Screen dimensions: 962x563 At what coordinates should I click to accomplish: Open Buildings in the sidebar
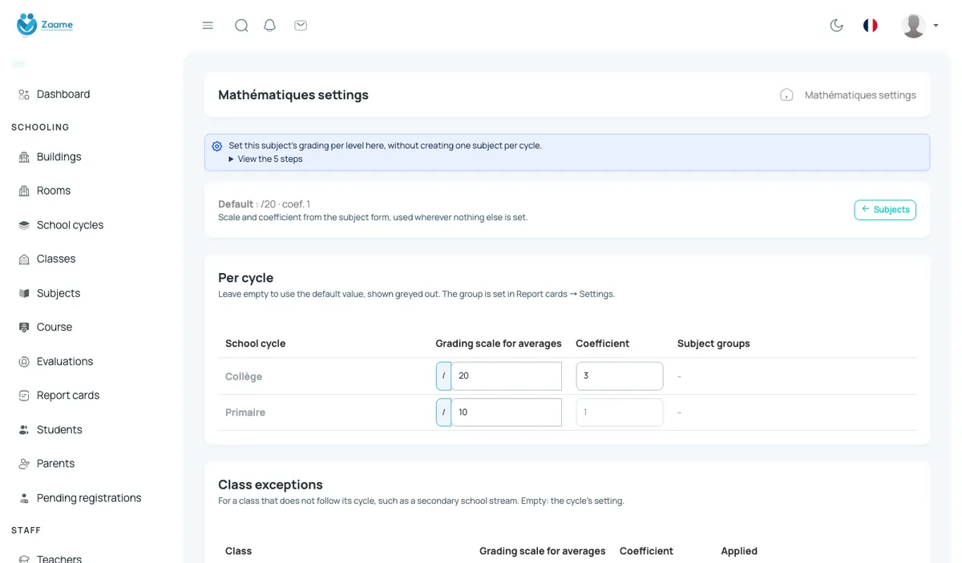(59, 157)
